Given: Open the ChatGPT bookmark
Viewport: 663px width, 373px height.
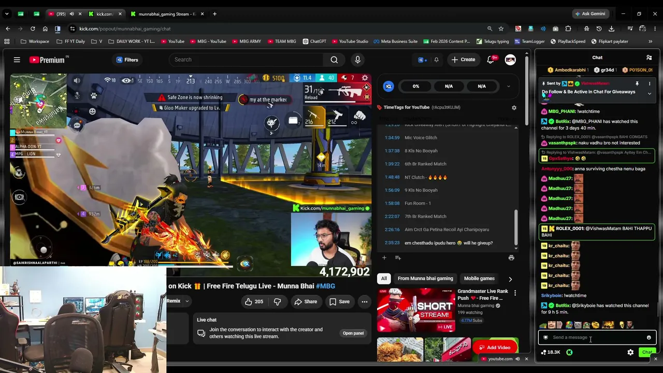Looking at the screenshot, I should point(314,41).
